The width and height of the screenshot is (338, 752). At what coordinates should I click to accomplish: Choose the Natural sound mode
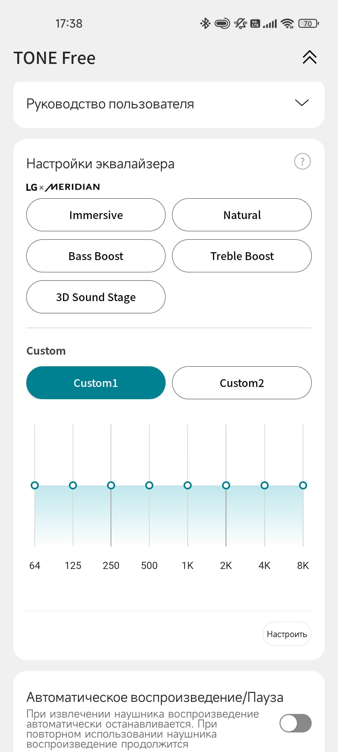pos(242,215)
